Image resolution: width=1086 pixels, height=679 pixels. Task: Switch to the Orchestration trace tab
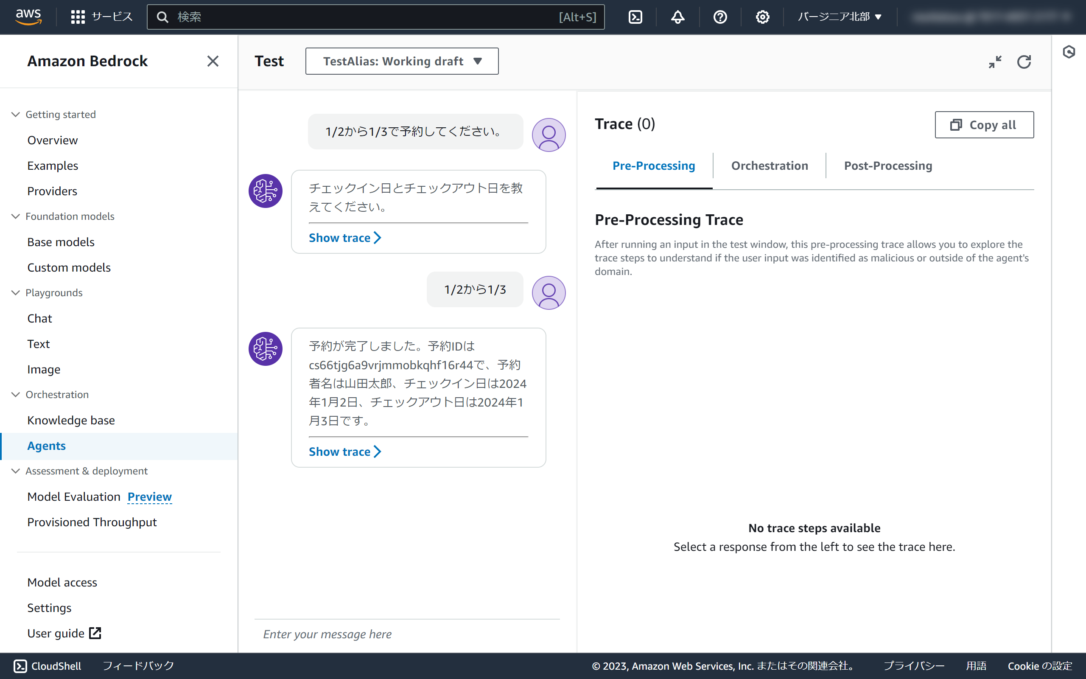click(x=769, y=166)
